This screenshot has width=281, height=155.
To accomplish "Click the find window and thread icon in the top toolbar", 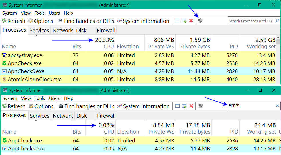I will (184, 21).
